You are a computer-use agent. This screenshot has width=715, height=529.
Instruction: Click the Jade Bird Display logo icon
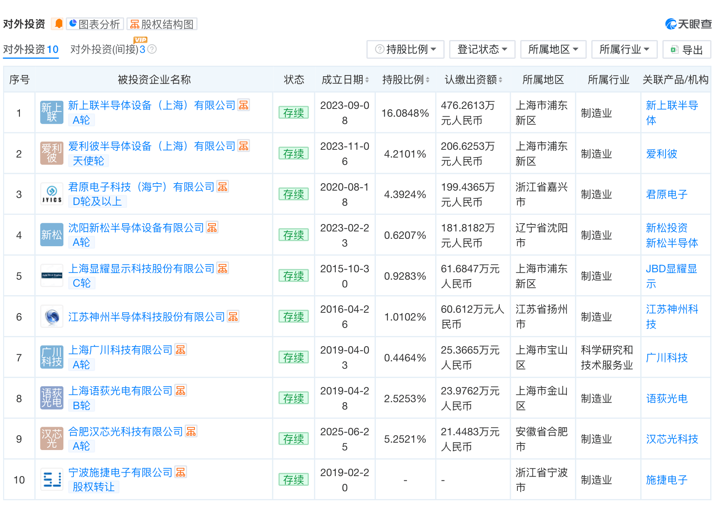tap(52, 276)
